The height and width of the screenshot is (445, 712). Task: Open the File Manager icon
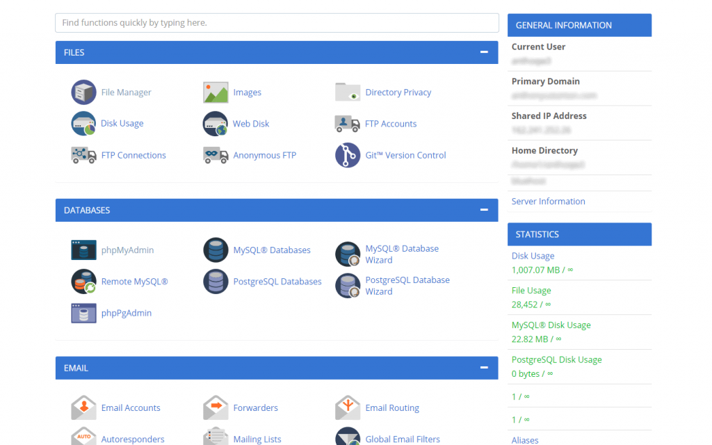[x=83, y=92]
